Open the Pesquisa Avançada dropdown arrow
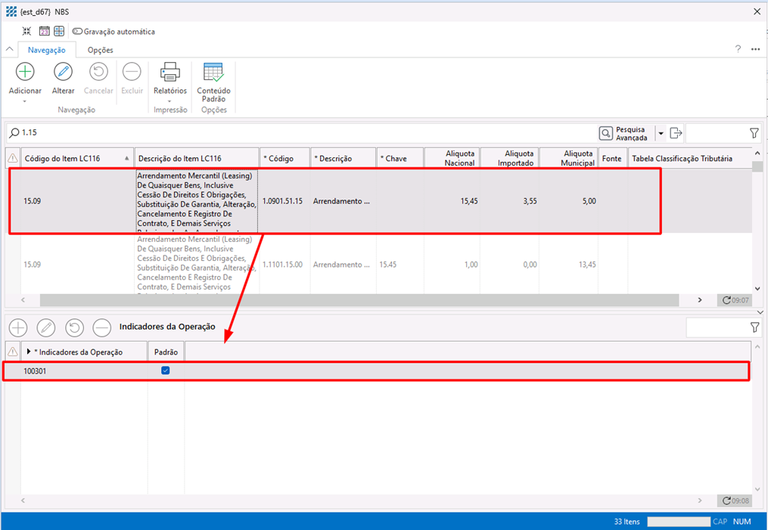This screenshot has width=768, height=530. [x=661, y=133]
